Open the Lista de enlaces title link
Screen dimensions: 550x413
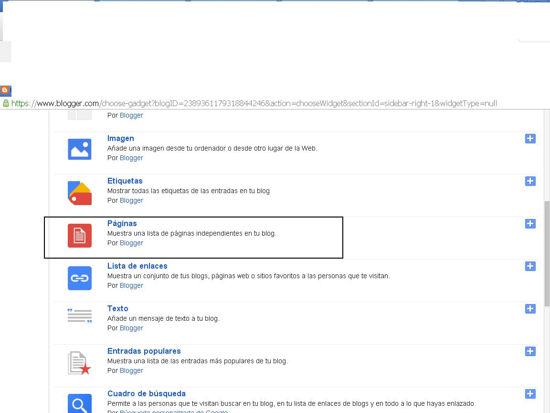pos(137,266)
